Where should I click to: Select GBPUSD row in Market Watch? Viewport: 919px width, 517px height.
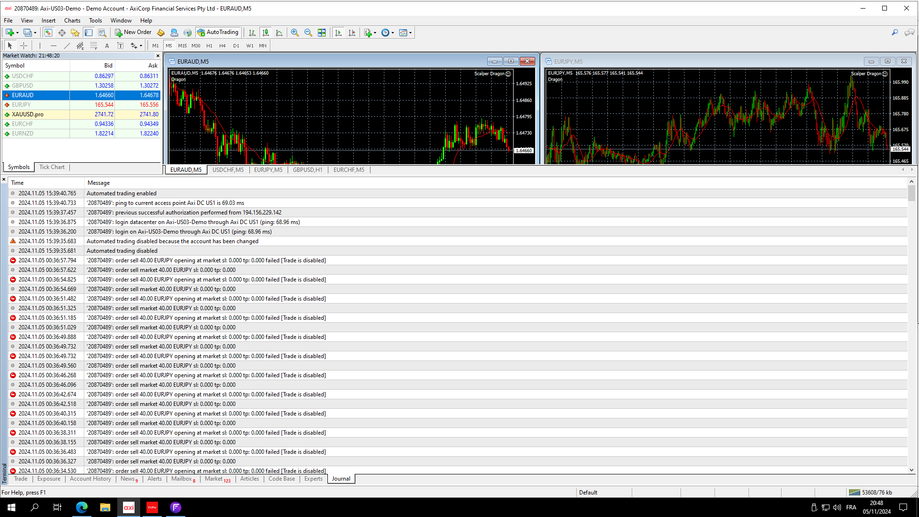[81, 86]
